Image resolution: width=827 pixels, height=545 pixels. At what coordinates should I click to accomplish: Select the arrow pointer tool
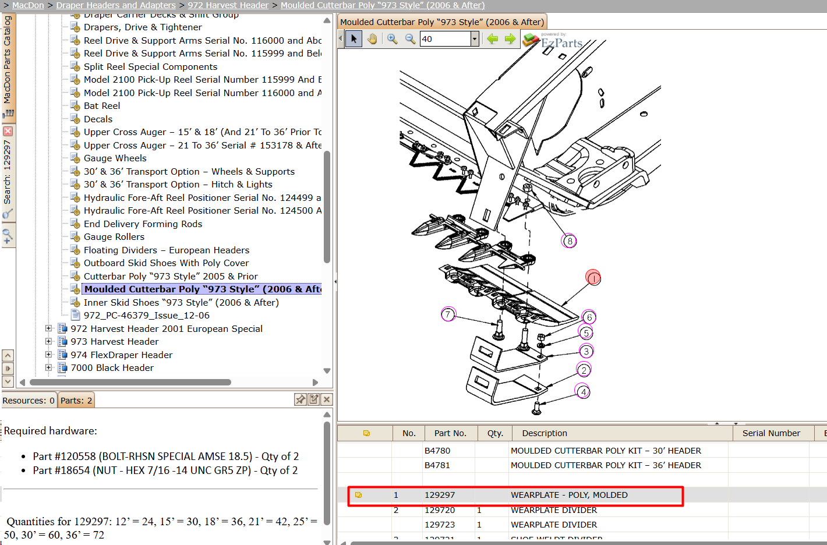point(354,39)
